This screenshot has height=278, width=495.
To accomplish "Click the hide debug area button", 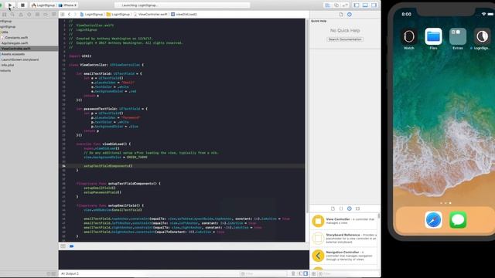I will [63, 246].
